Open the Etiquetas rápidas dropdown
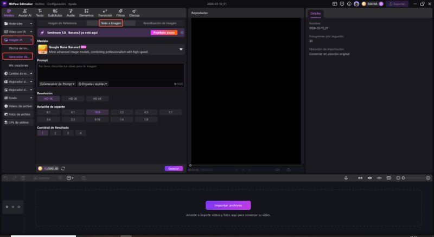Screen dimensions: 434x237 93,84
